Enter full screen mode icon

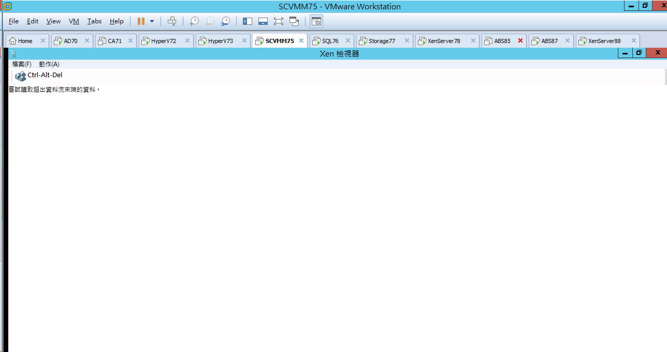279,21
